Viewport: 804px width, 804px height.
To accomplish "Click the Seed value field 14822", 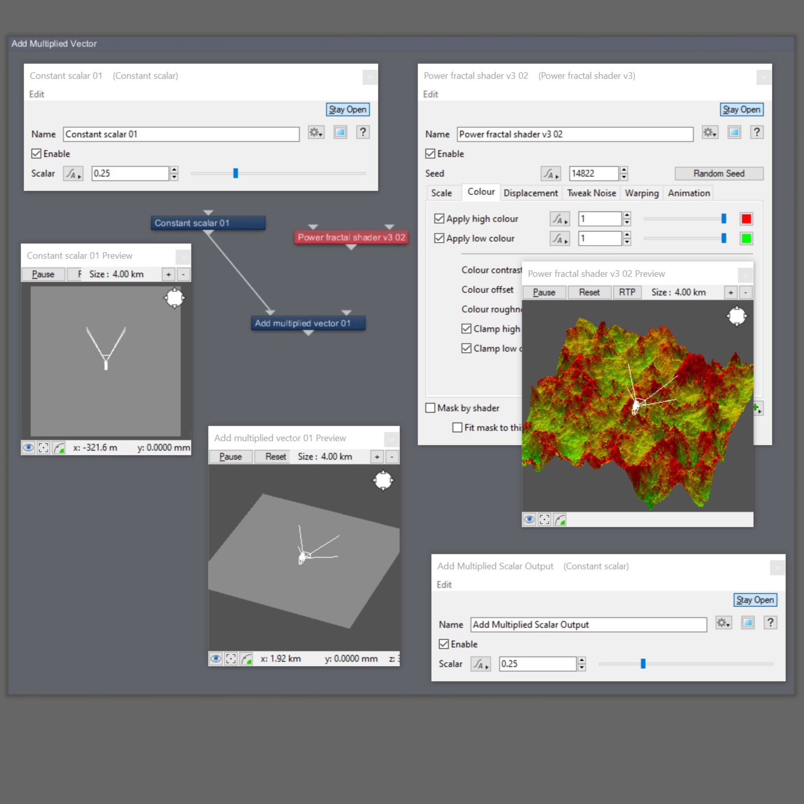I will (593, 174).
